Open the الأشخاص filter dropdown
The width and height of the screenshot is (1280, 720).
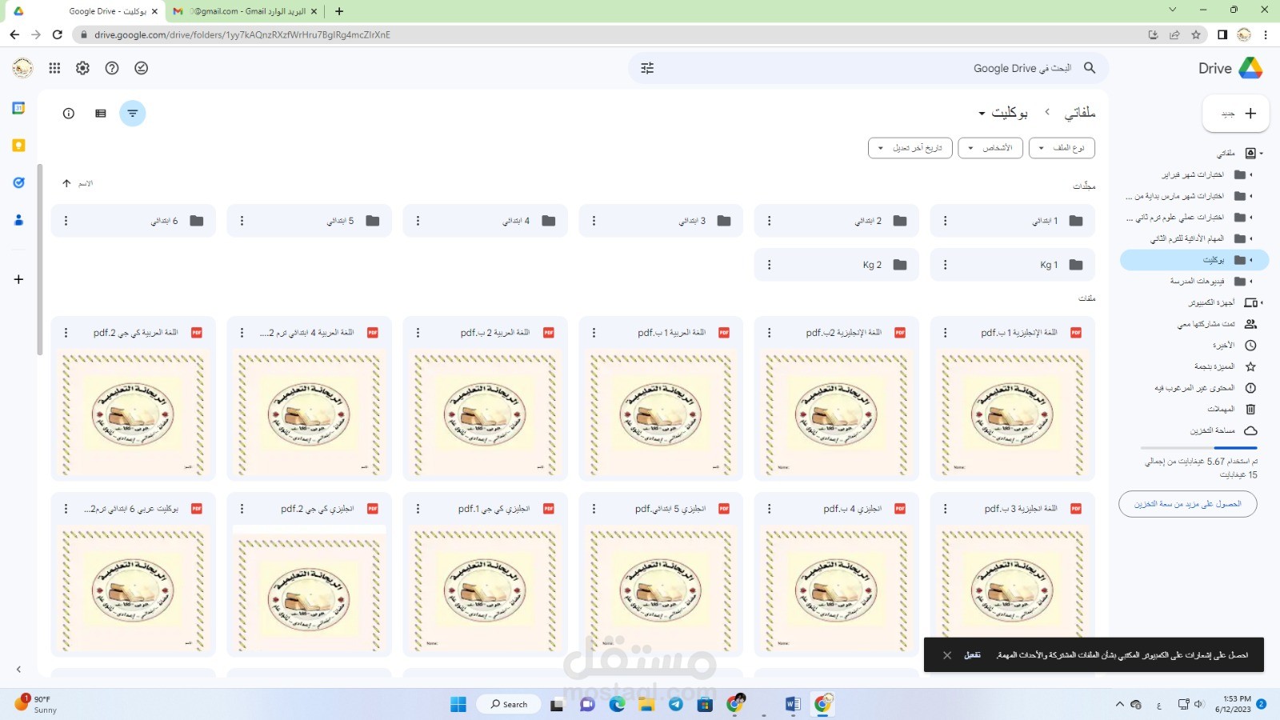[x=990, y=148]
